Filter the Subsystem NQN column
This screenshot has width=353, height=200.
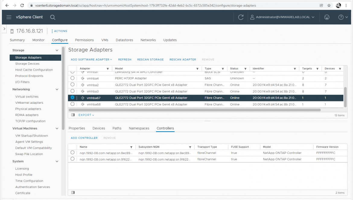pyautogui.click(x=190, y=147)
